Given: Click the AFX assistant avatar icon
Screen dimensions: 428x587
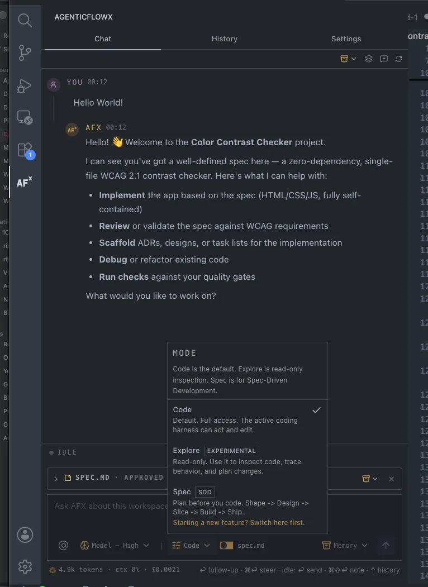Looking at the screenshot, I should tap(72, 130).
